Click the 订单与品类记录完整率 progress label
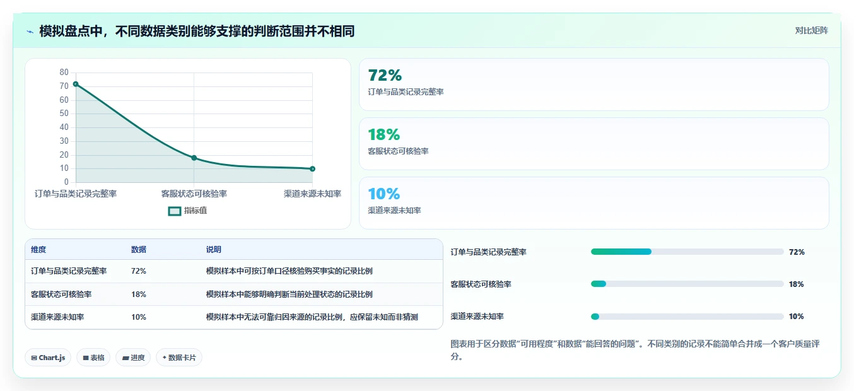 [489, 252]
